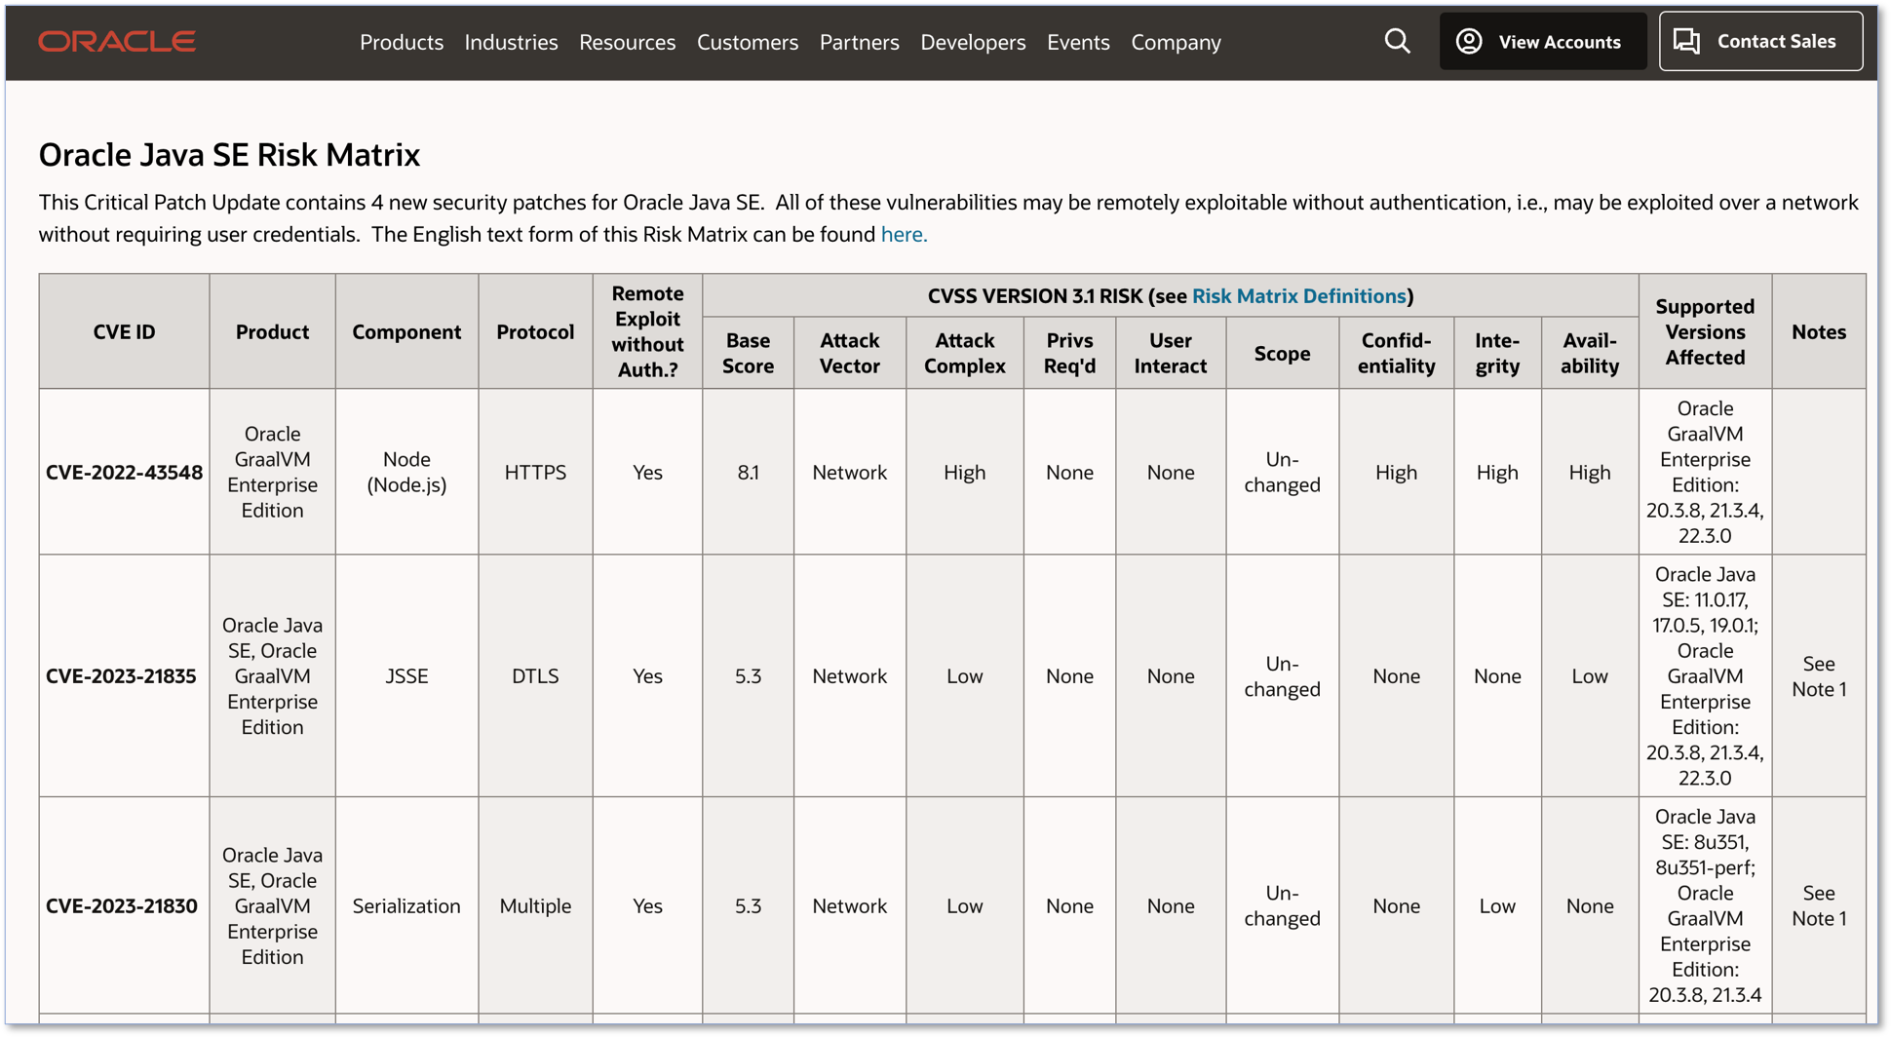Click Availability Low for CVE-2023-21835
The height and width of the screenshot is (1037, 1891).
pyautogui.click(x=1589, y=676)
